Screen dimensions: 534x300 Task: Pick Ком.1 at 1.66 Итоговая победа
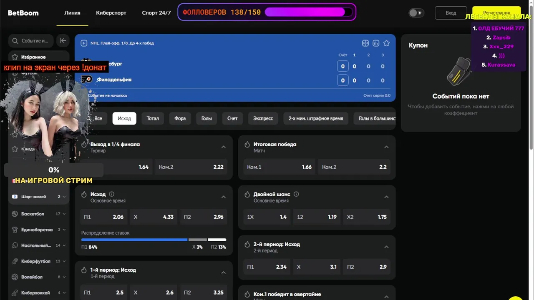point(279,167)
